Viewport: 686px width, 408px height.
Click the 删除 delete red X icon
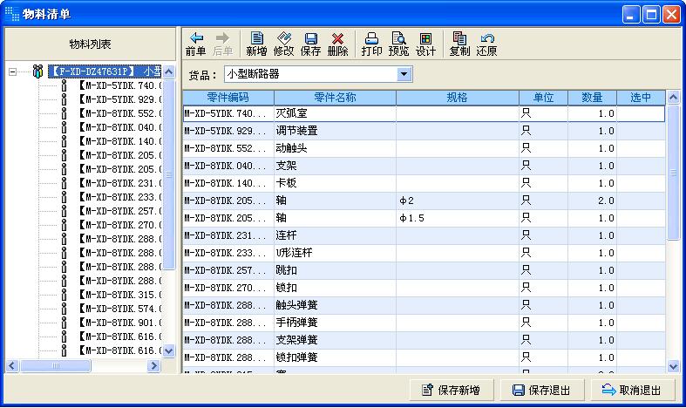pos(337,39)
